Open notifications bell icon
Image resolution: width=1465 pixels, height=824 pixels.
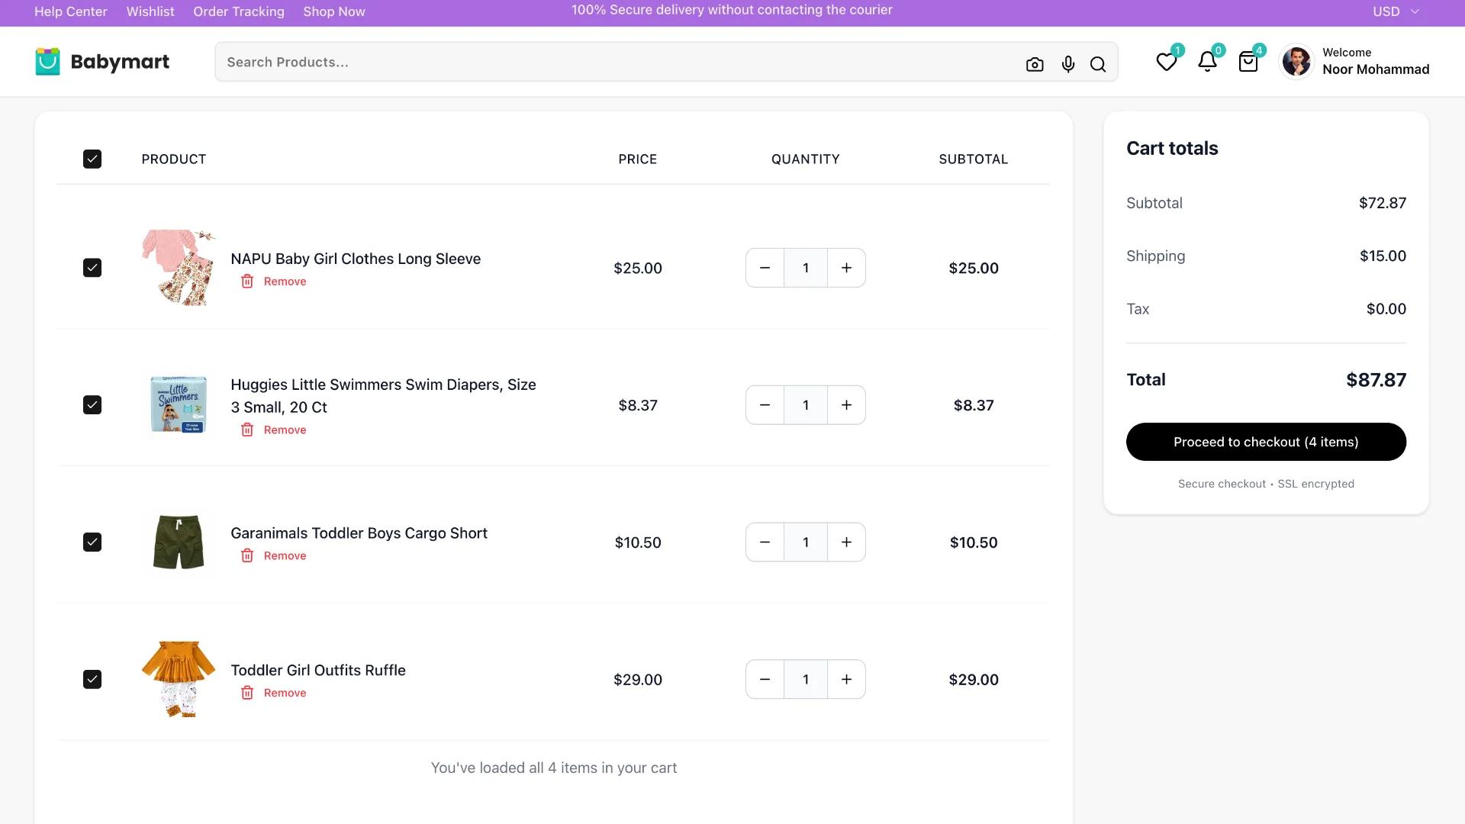click(x=1207, y=62)
